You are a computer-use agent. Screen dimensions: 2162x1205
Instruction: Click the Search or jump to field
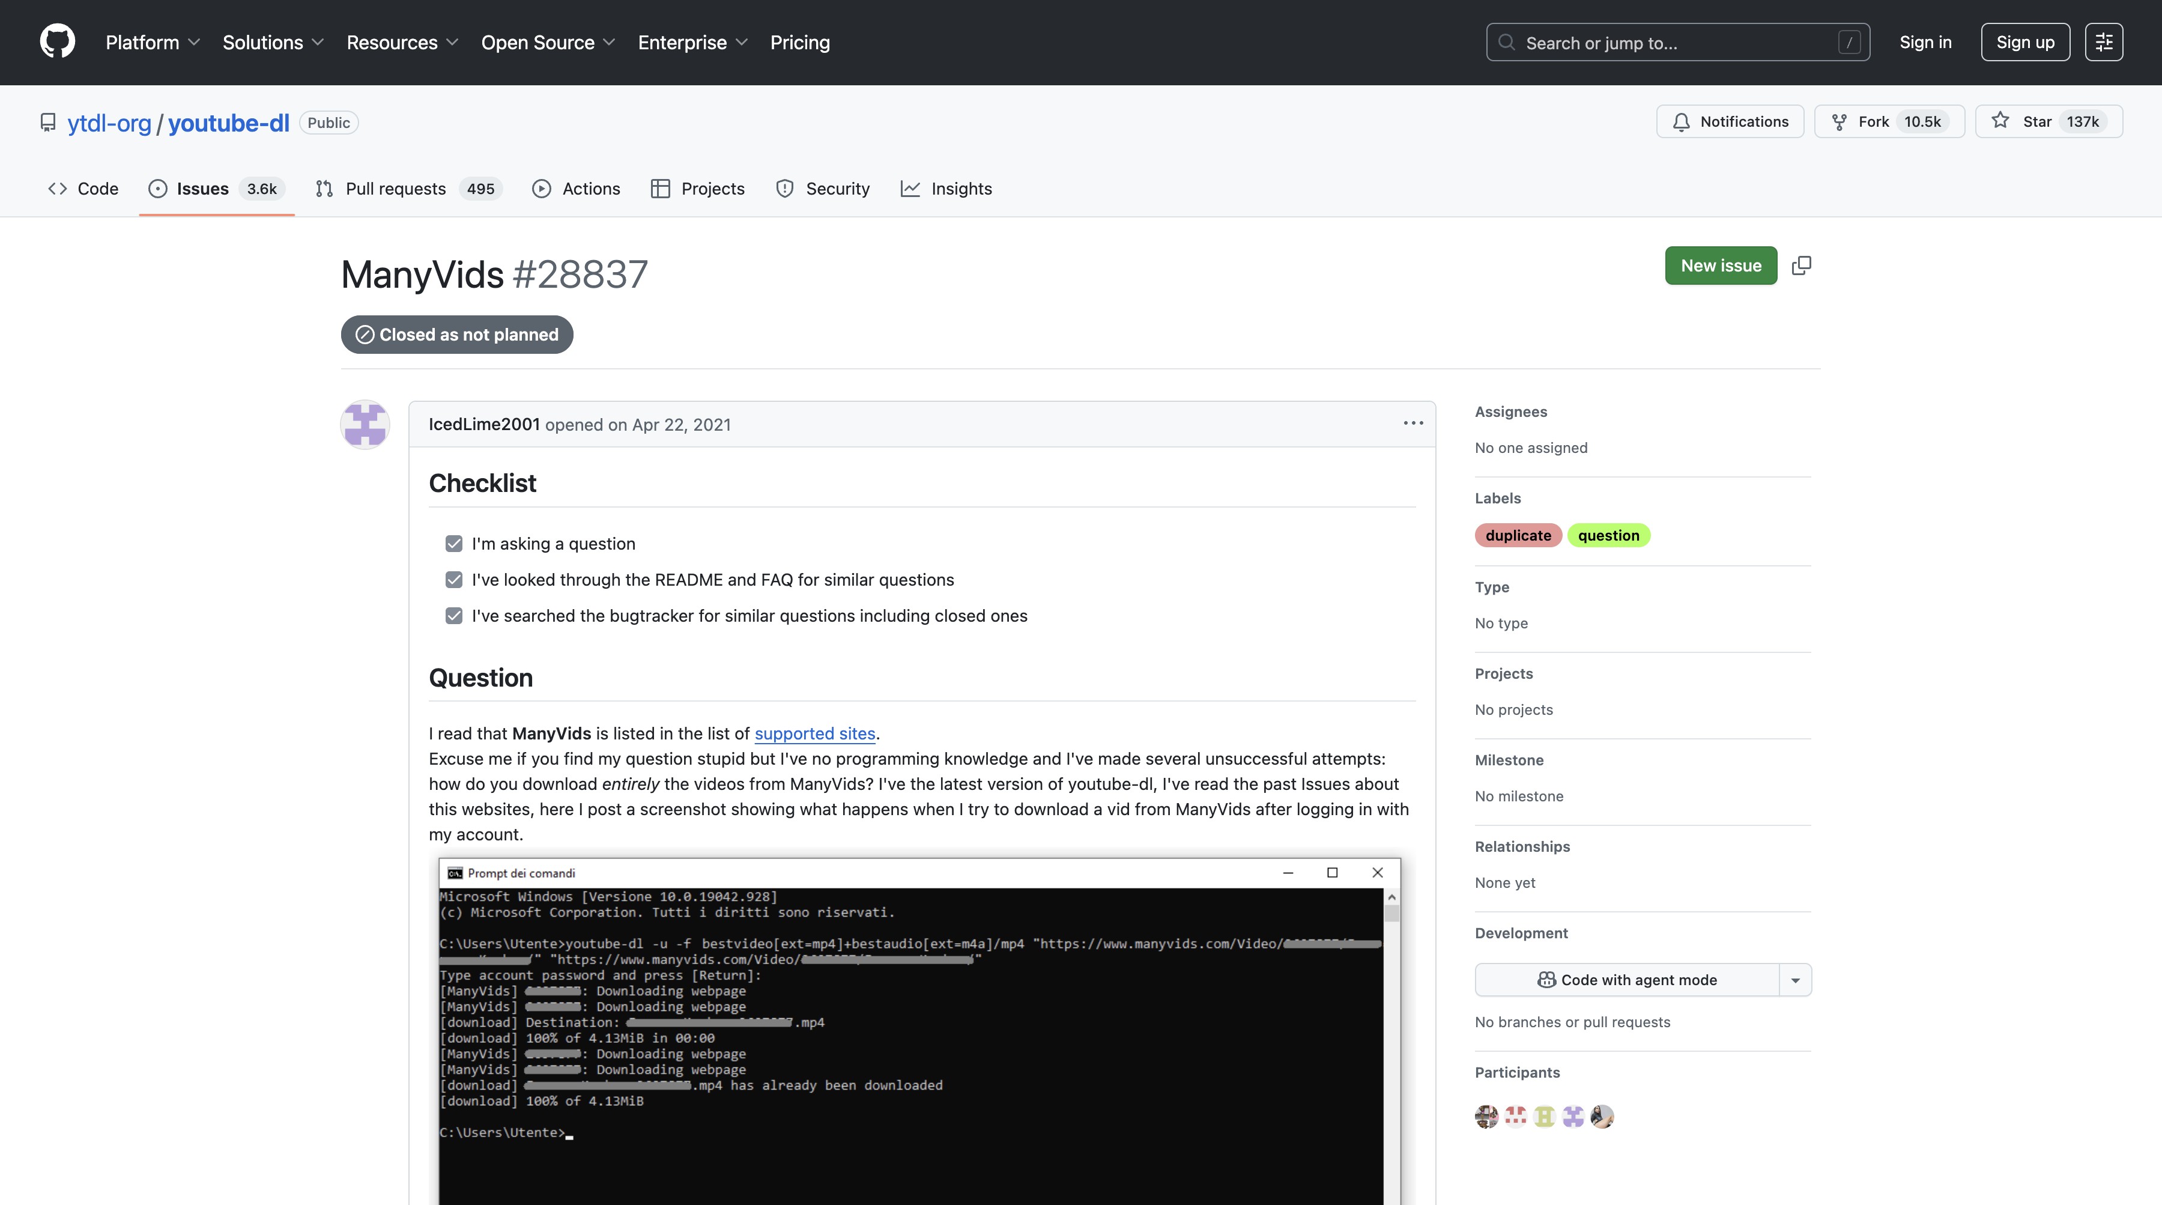[x=1678, y=42]
